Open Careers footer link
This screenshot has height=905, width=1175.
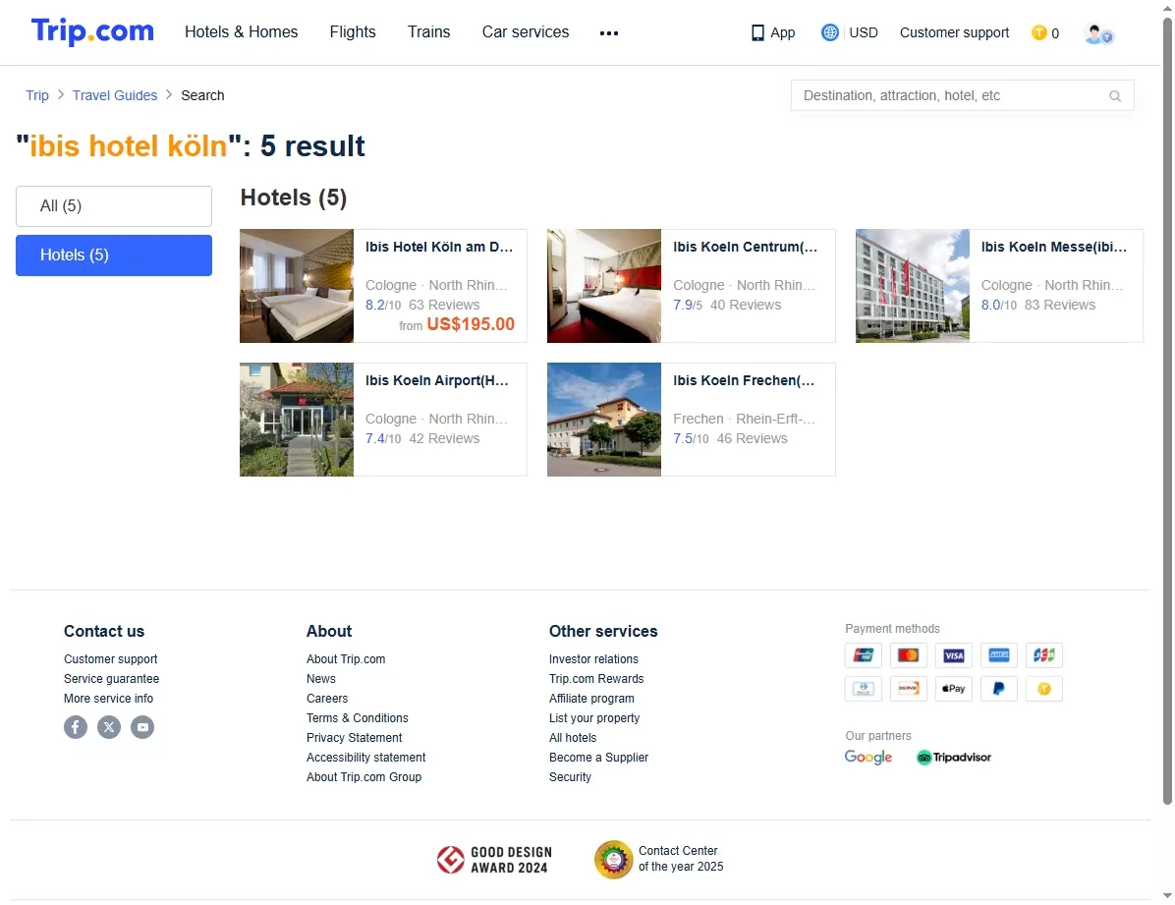(x=327, y=698)
